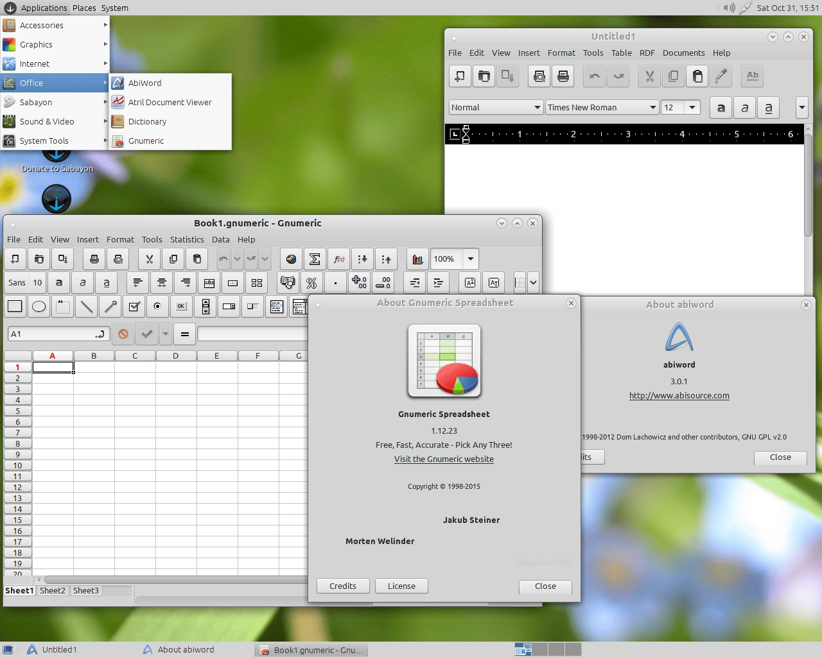Open the RDF menu in AbiWord
This screenshot has height=657, width=822.
point(647,53)
